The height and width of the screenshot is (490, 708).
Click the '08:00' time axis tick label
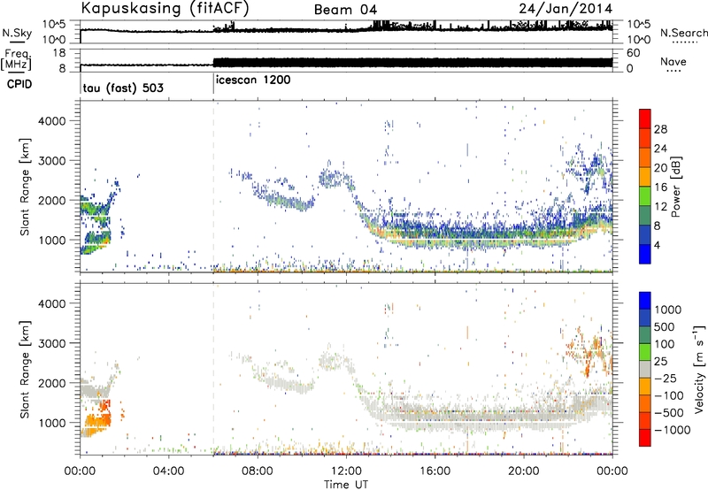258,471
